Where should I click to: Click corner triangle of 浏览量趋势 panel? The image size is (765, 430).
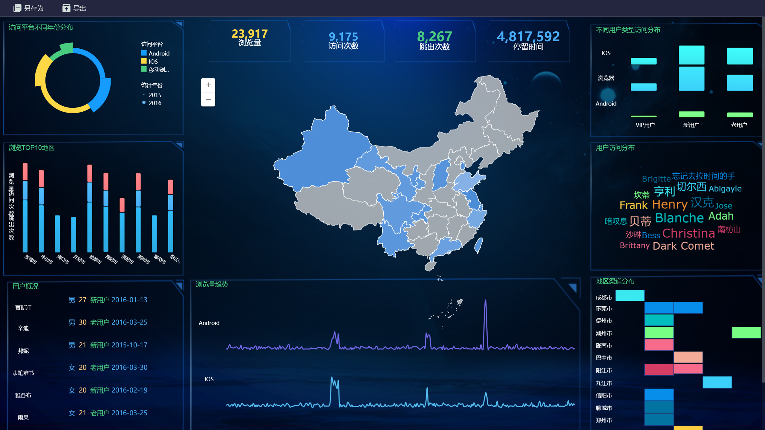[573, 288]
